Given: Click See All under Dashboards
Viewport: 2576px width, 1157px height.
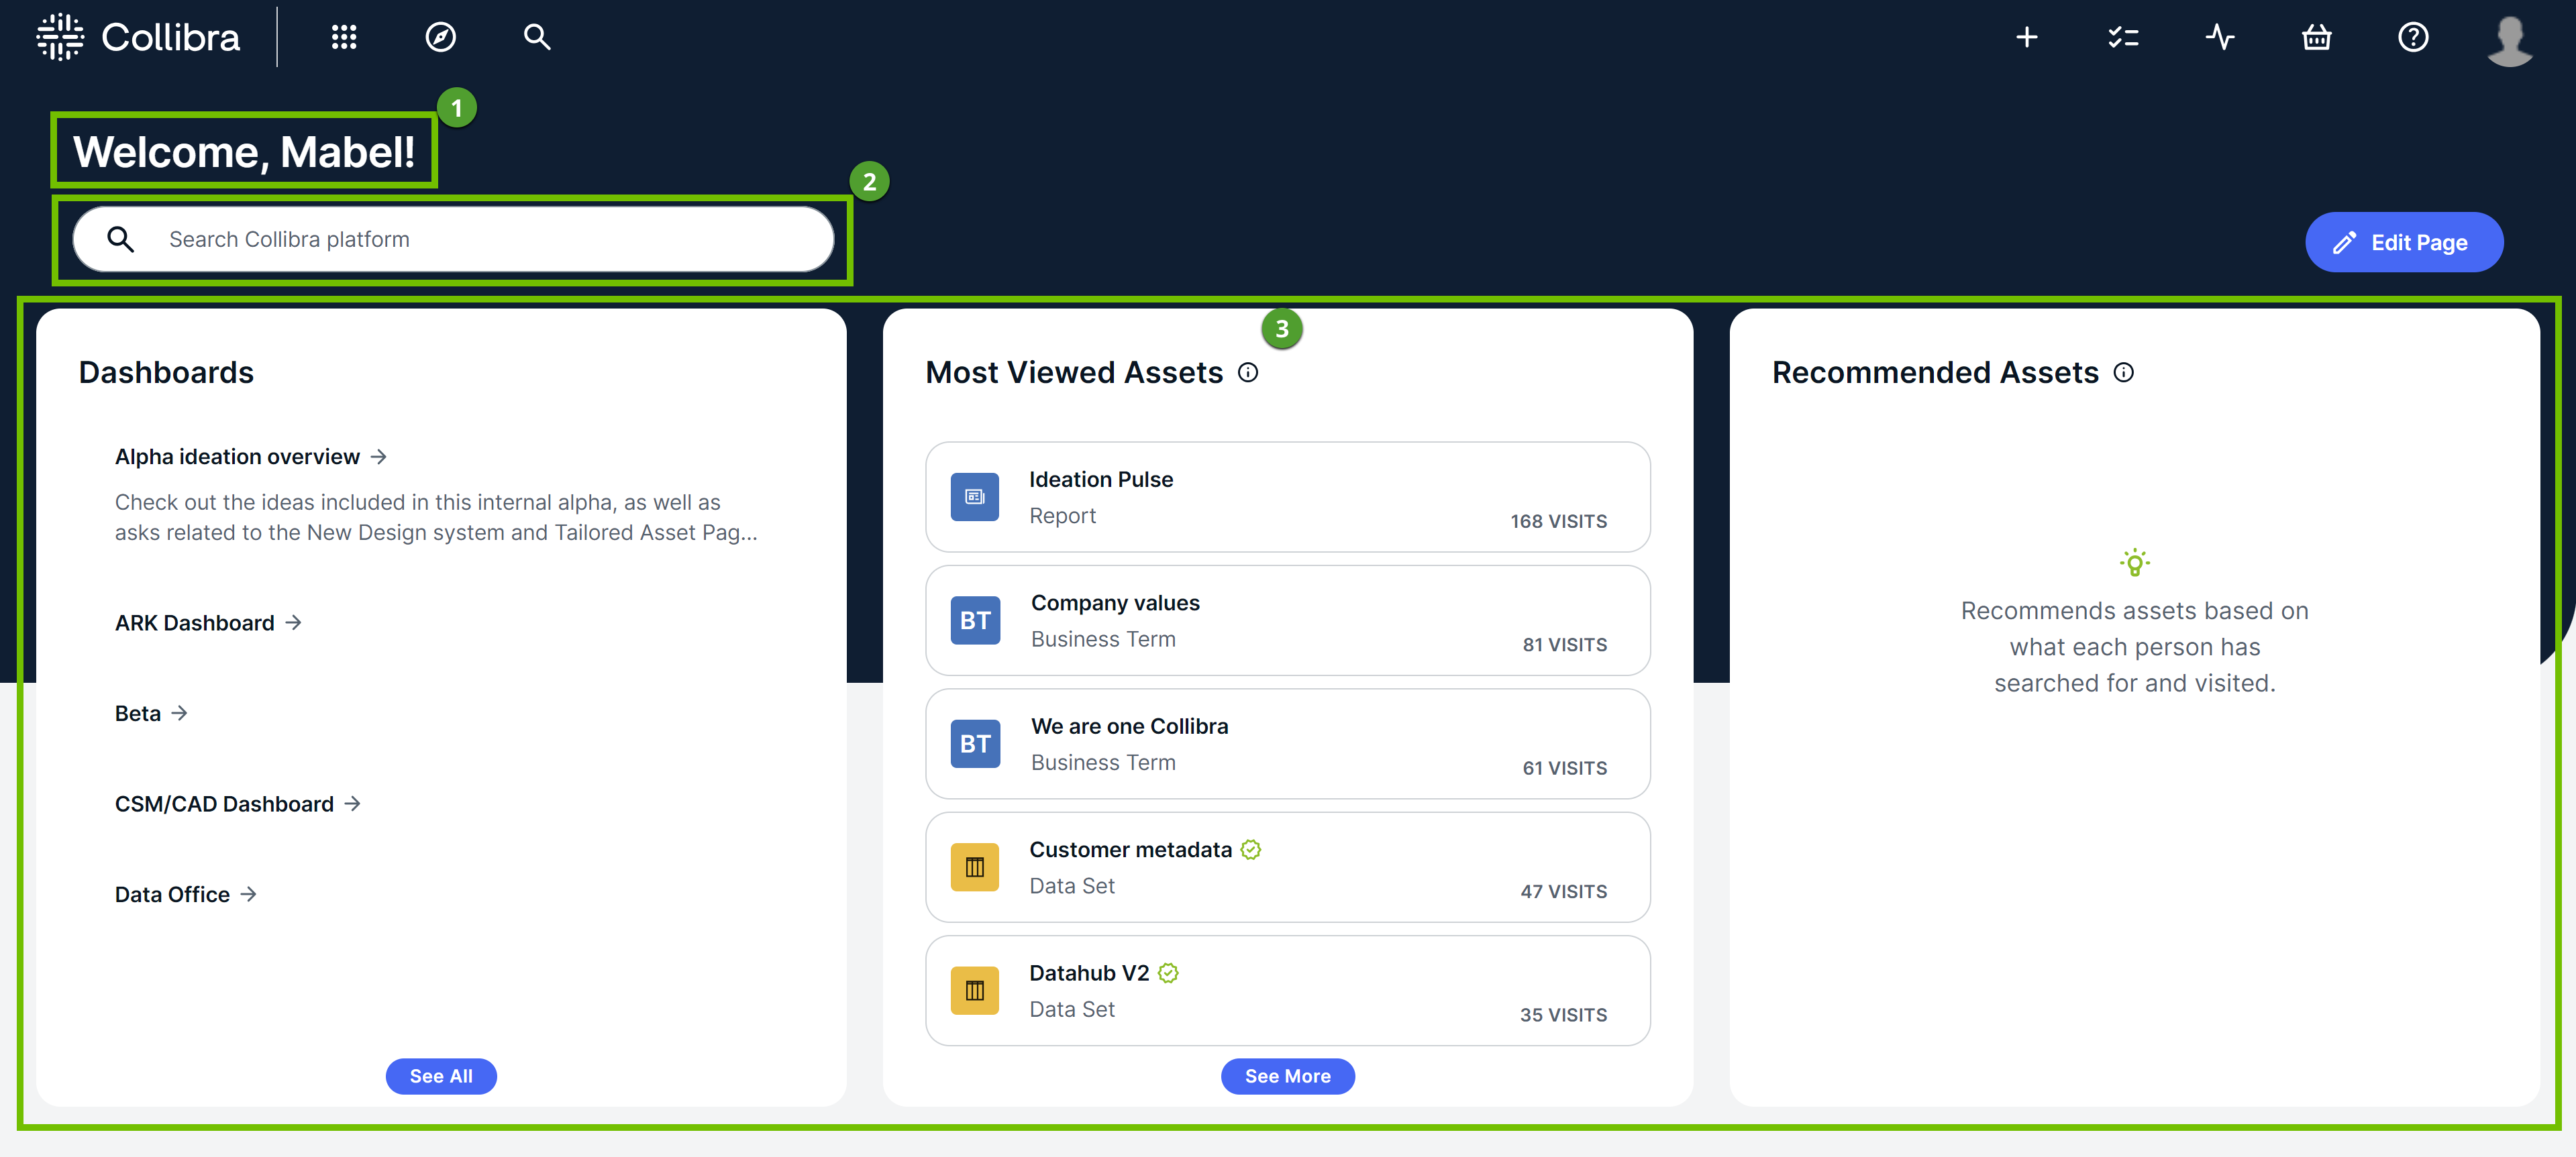Looking at the screenshot, I should point(441,1076).
